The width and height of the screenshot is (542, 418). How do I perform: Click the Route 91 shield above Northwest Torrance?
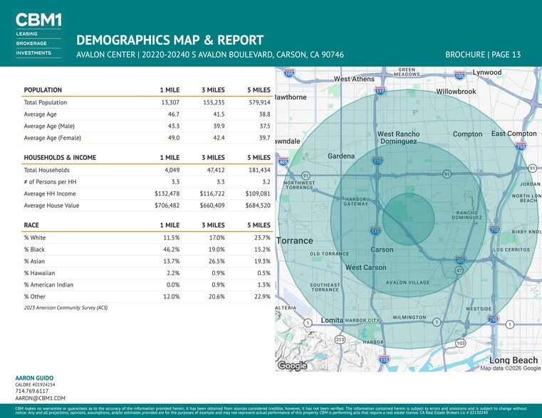click(306, 175)
